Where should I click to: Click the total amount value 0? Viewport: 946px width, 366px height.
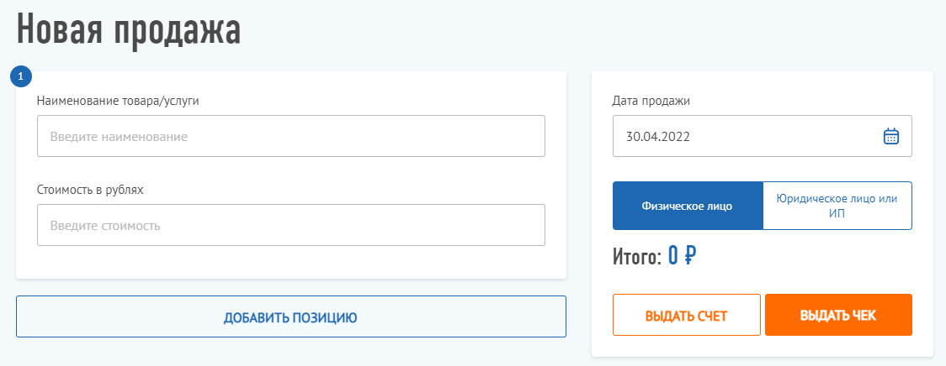point(673,255)
